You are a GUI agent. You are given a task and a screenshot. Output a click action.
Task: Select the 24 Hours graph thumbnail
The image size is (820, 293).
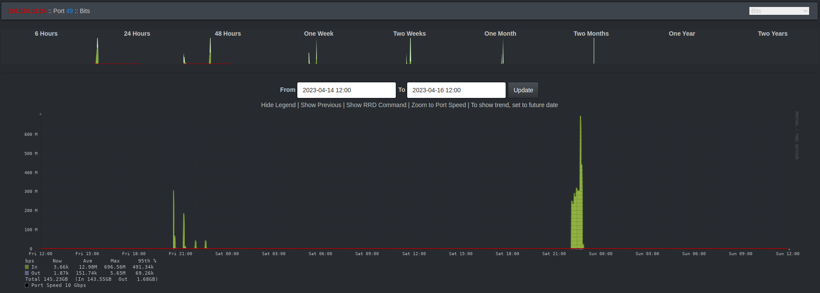(x=137, y=48)
